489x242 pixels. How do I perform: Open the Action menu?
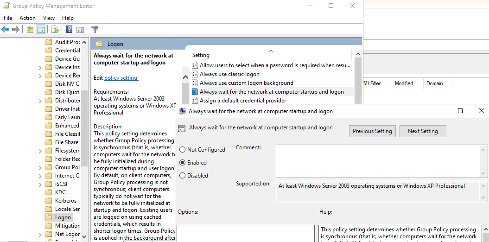[x=27, y=18]
